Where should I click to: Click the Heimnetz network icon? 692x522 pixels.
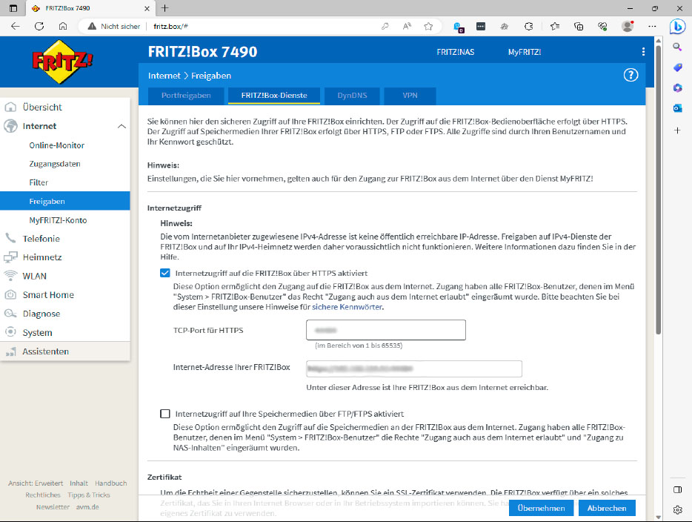point(10,257)
